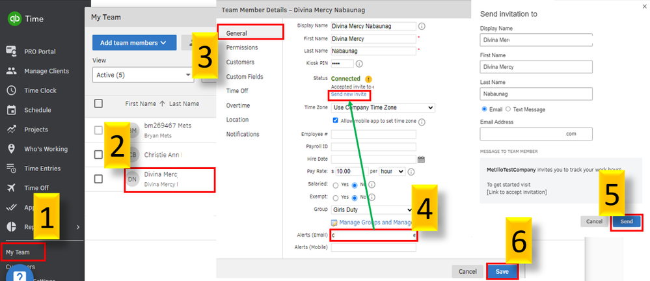The image size is (650, 281).
Task: Open PRO Portal icon in sidebar
Action: (12, 51)
